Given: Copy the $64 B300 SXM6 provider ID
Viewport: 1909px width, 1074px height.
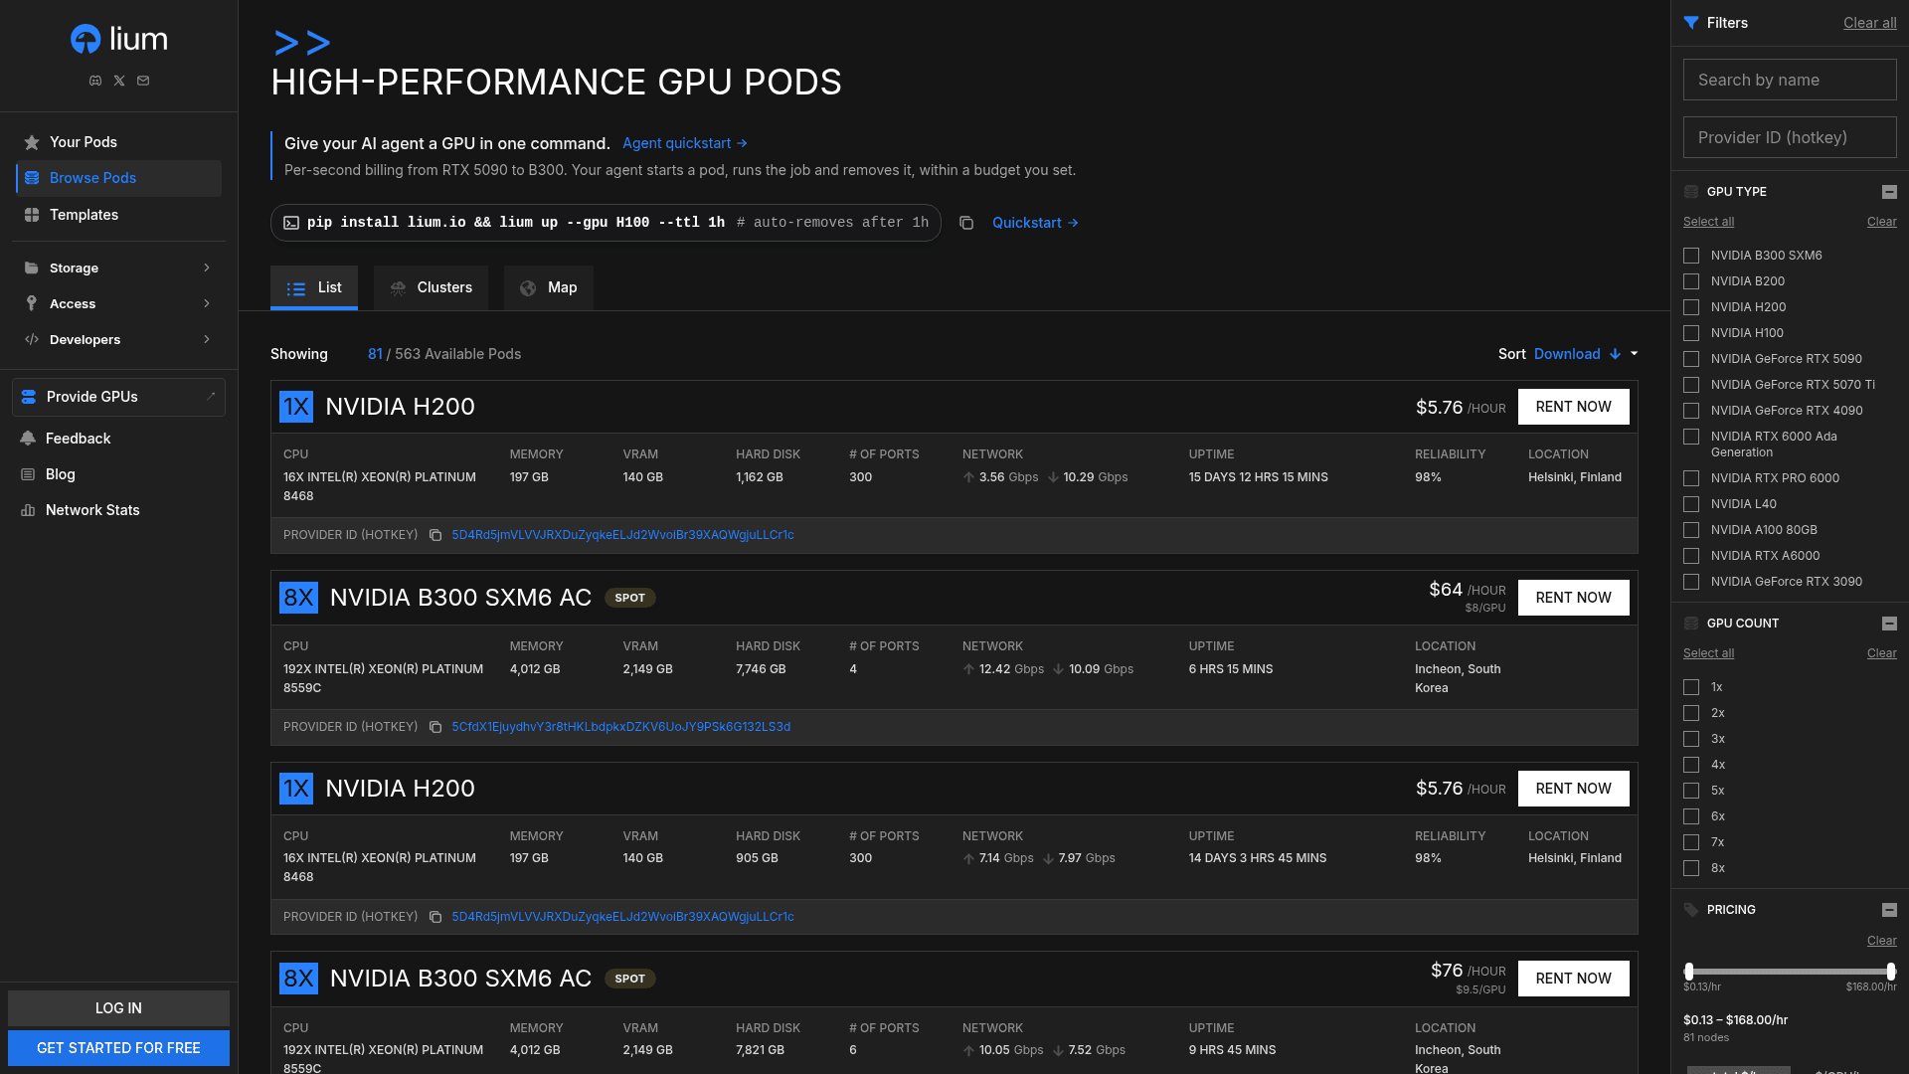Looking at the screenshot, I should (435, 727).
